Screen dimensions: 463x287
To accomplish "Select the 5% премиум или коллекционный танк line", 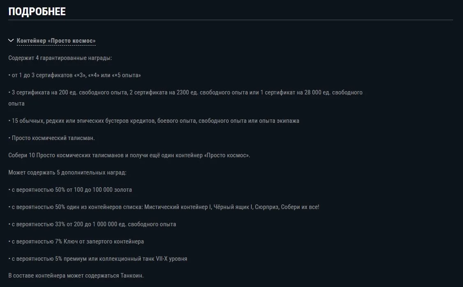I will [x=98, y=259].
